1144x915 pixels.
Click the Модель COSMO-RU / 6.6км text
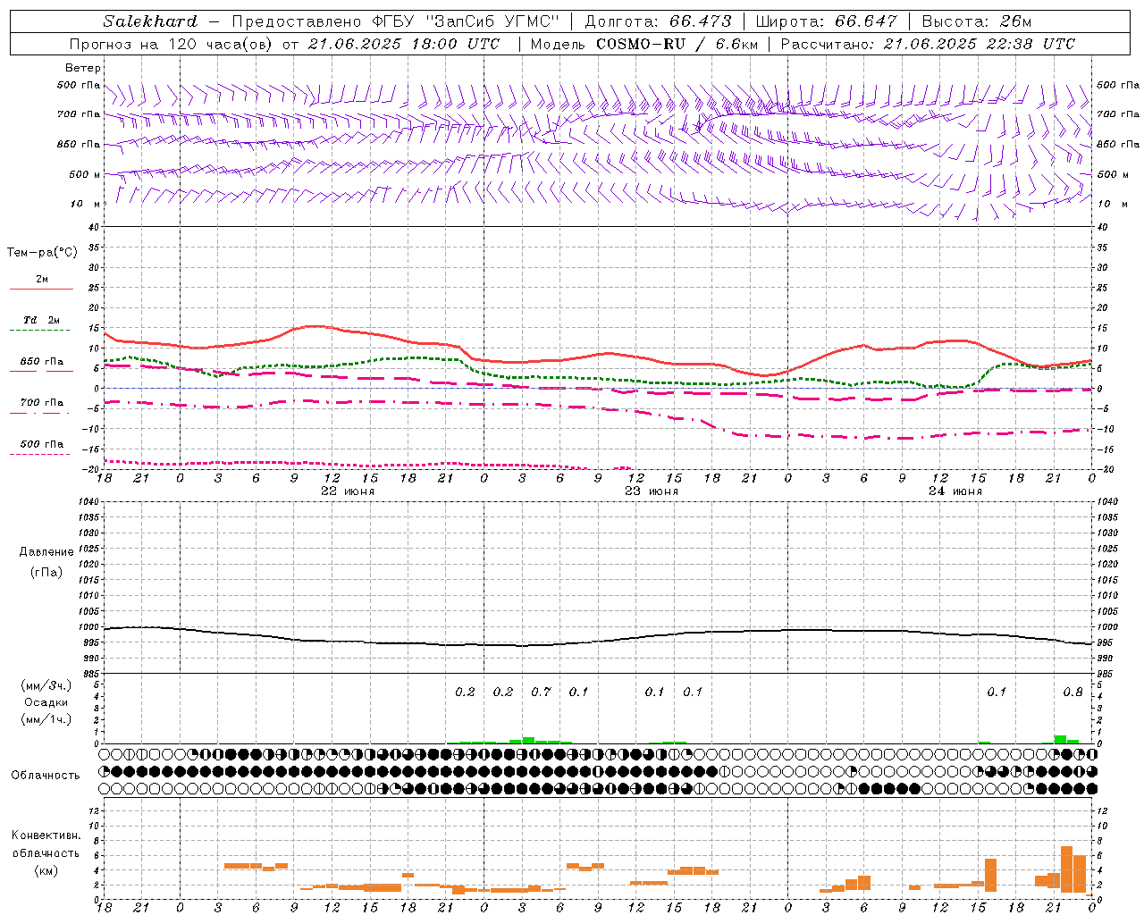(x=643, y=44)
